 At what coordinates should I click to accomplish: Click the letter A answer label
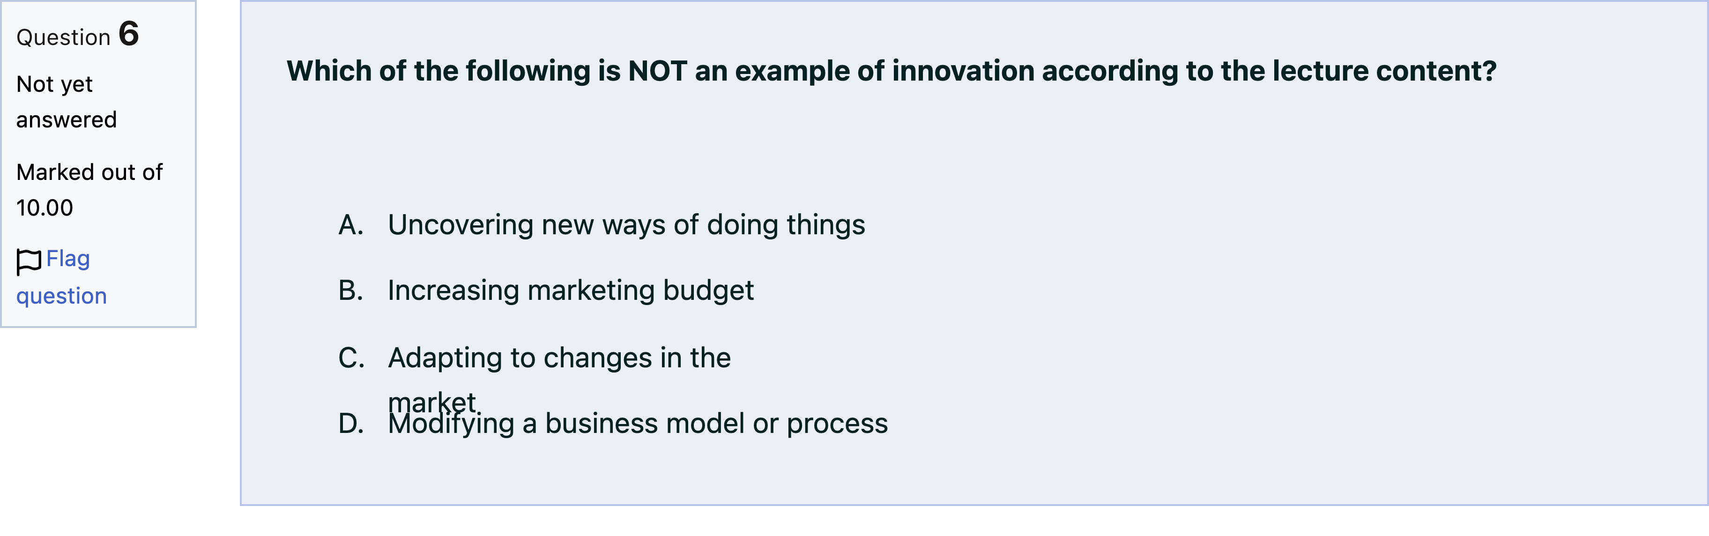click(351, 225)
